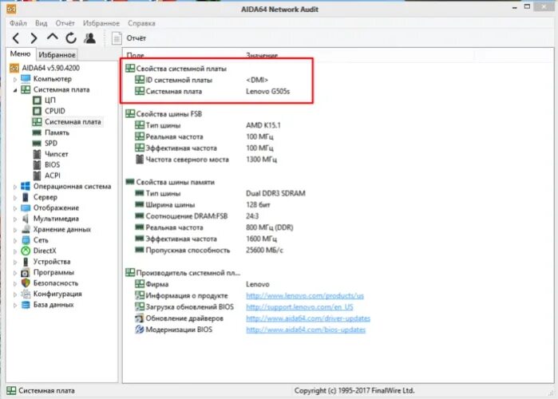This screenshot has width=558, height=399.
Task: Select the ACPI icon in tree
Action: click(37, 176)
